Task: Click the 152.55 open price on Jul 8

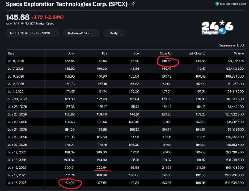Action: [x=70, y=61]
